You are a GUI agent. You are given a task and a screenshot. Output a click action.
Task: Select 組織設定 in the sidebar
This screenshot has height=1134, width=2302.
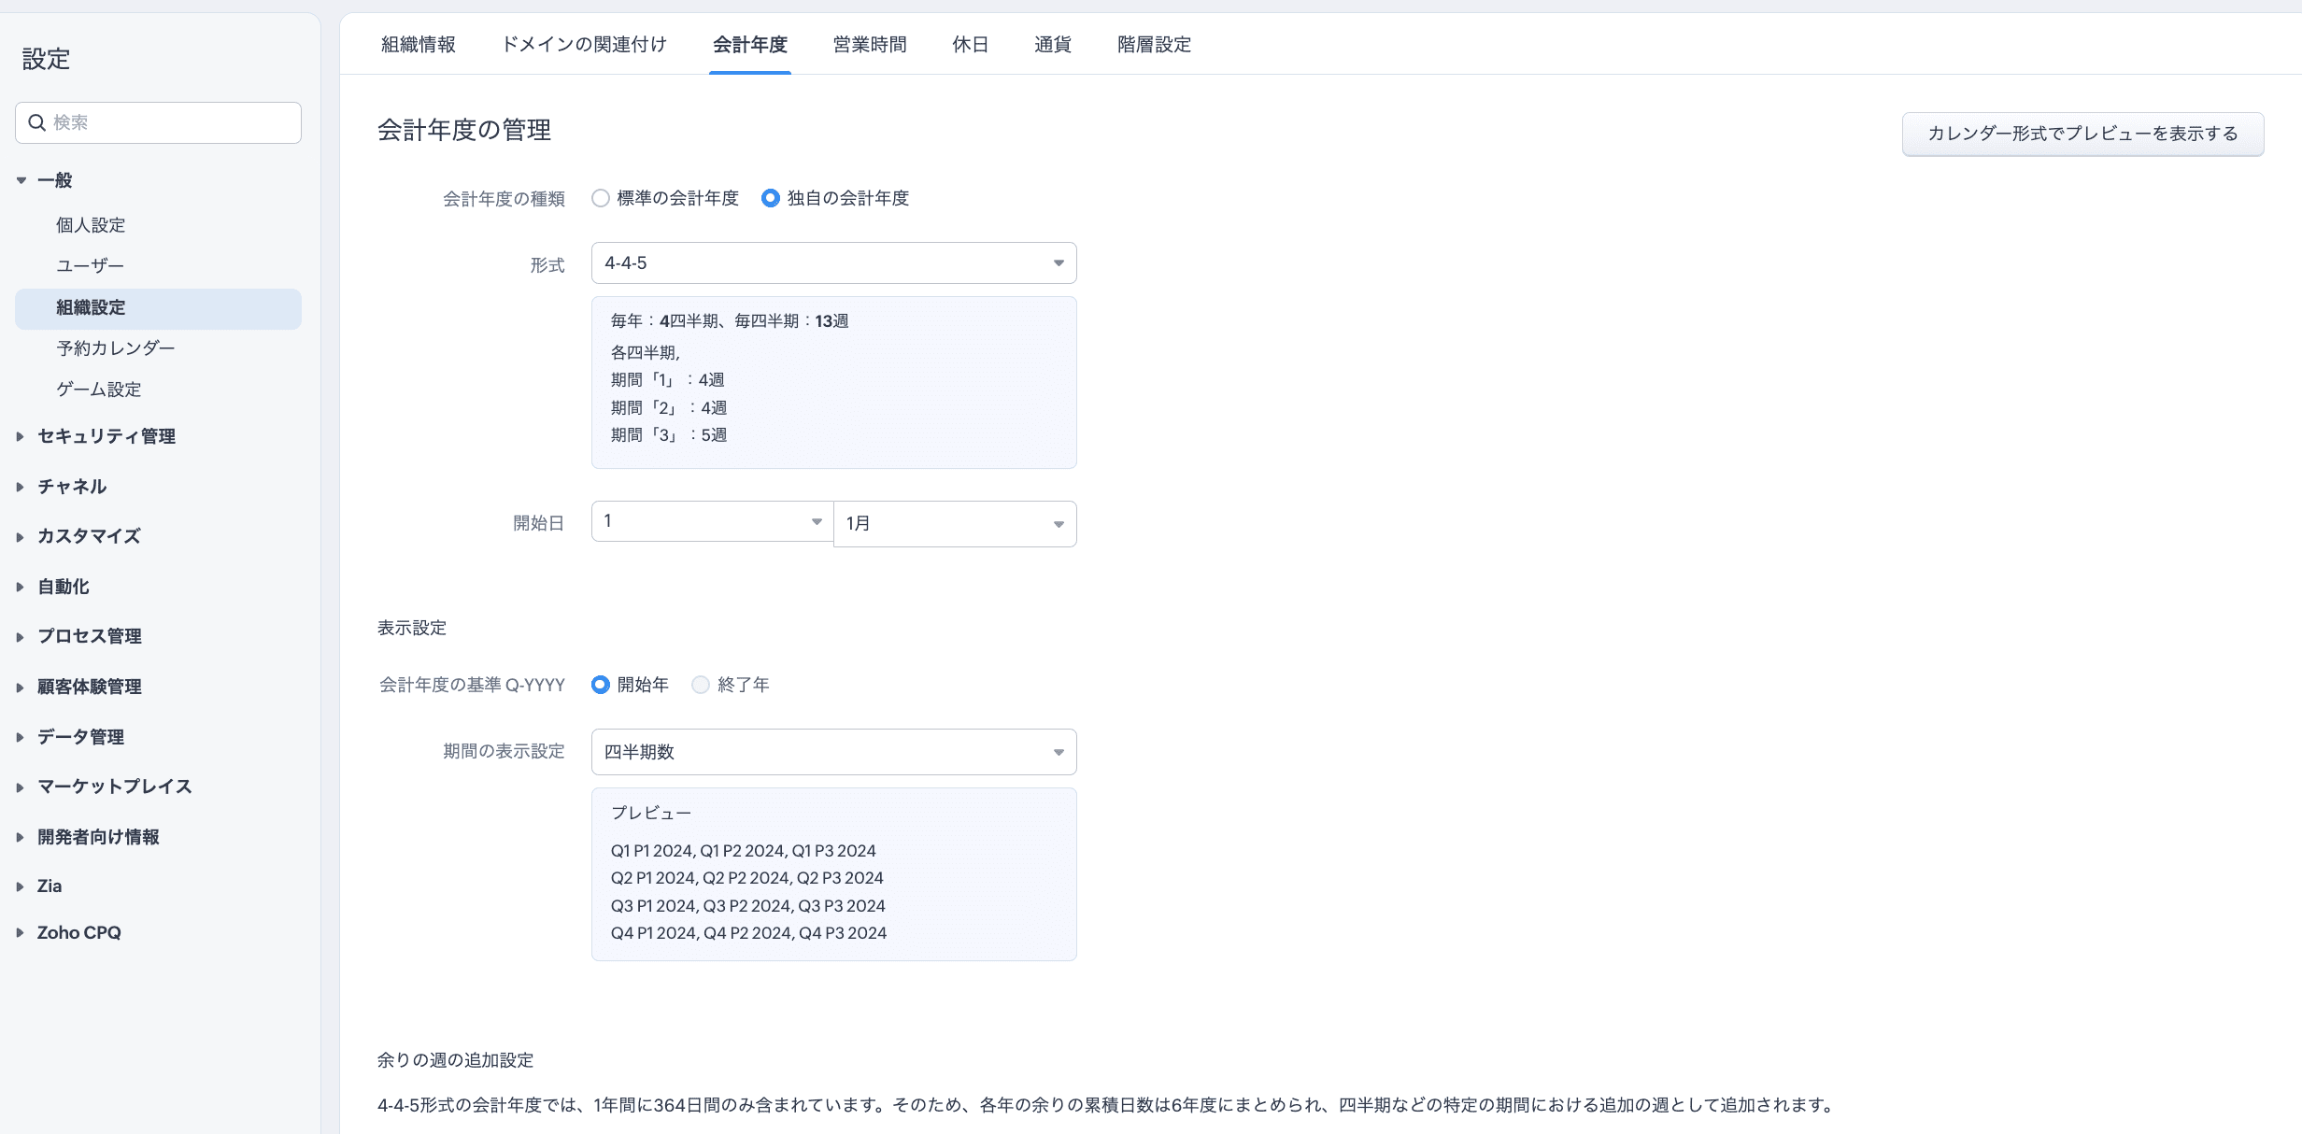coord(158,308)
